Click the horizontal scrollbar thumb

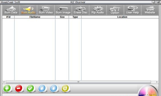point(78,82)
